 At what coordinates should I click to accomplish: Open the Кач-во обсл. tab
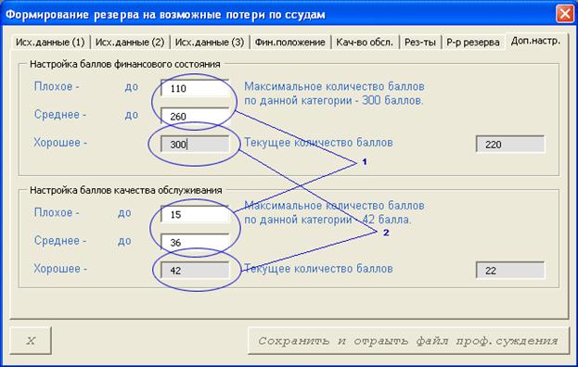pos(365,43)
